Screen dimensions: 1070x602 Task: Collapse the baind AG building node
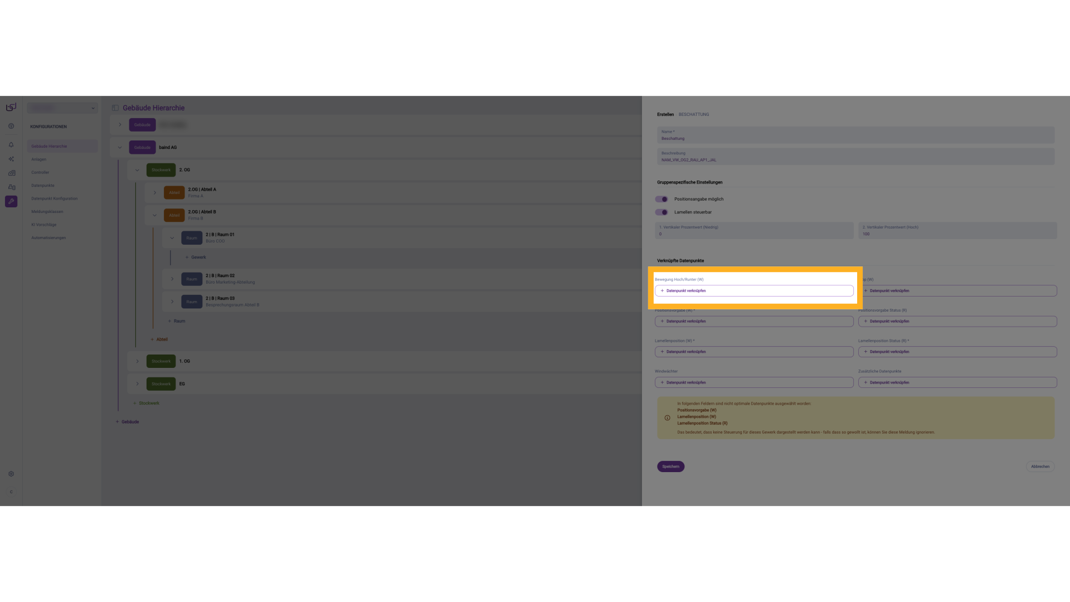[x=120, y=148]
